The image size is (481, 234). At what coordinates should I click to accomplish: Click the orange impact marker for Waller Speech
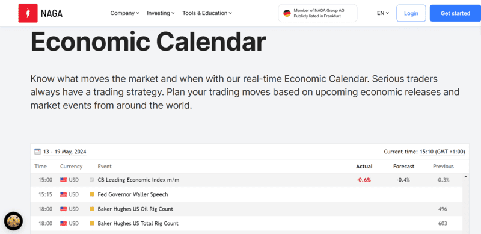tap(91, 194)
